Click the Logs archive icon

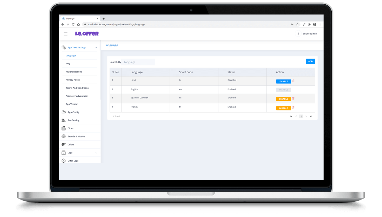64,153
